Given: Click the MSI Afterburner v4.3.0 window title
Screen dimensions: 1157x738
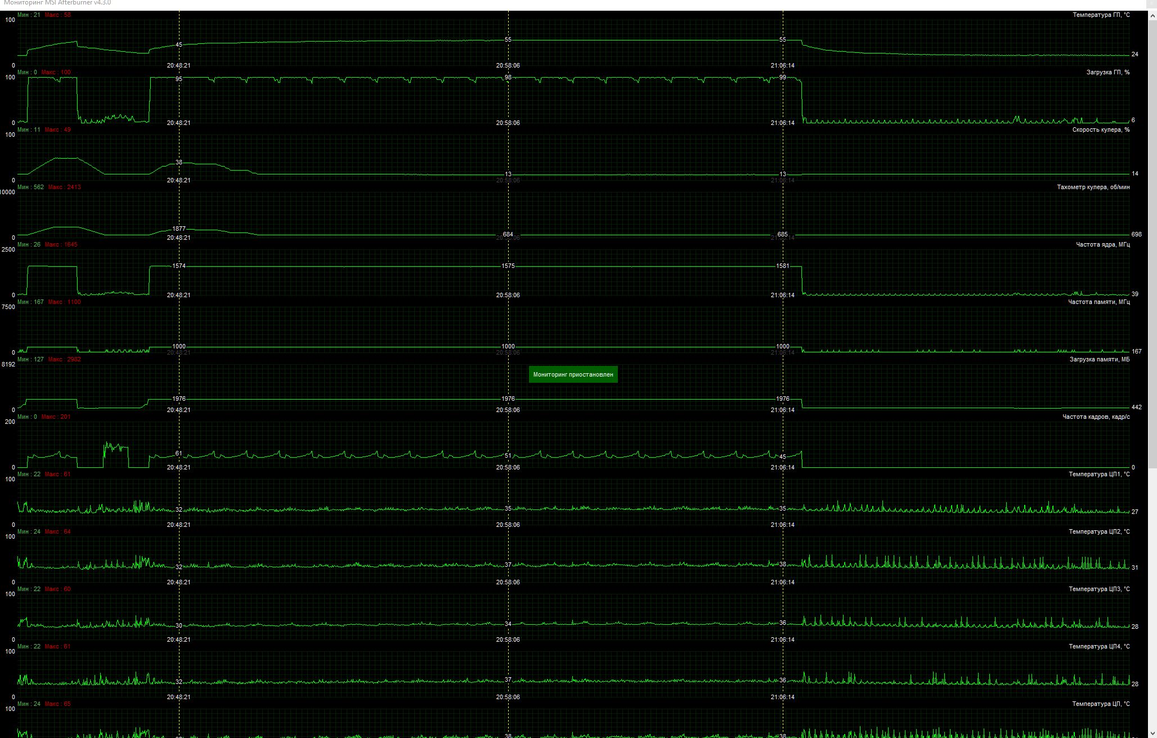Looking at the screenshot, I should [x=57, y=3].
